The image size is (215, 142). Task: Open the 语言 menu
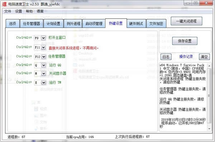(x=40, y=11)
